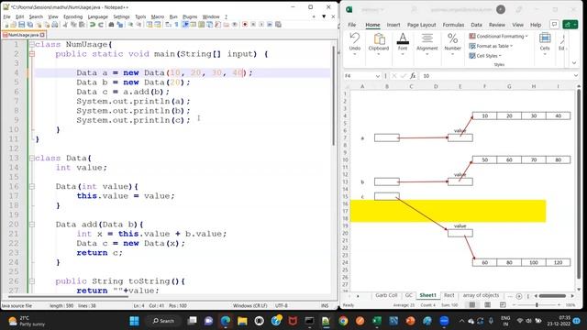The width and height of the screenshot is (587, 330).
Task: Click the Print icon in Notepad++ toolbar
Action: click(x=55, y=25)
